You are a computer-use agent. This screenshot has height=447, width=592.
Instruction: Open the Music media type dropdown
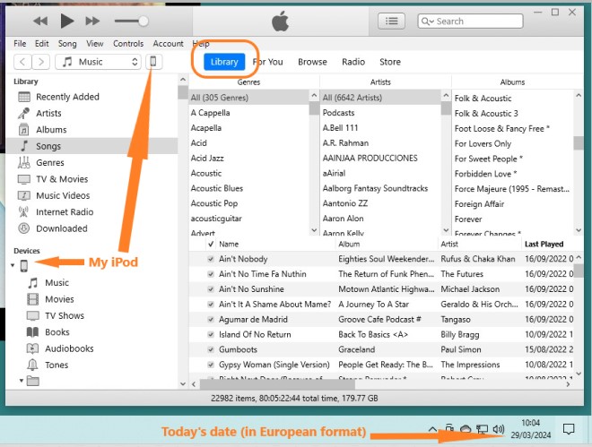coord(98,62)
